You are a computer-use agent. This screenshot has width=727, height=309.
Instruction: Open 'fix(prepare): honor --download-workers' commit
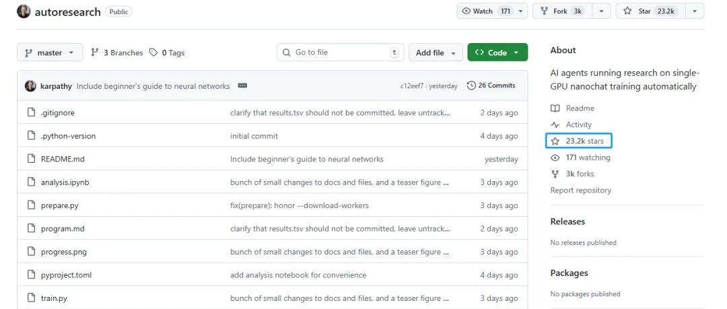click(x=300, y=205)
